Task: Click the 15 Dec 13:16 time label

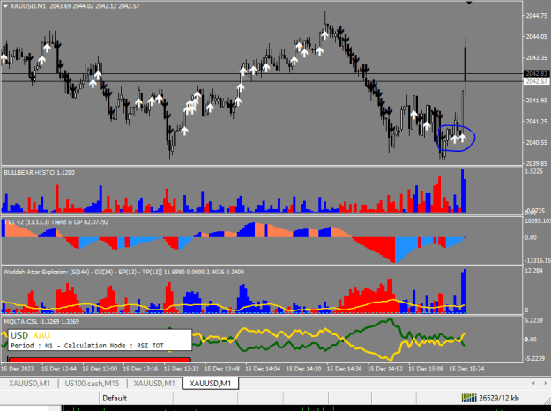Action: click(140, 369)
